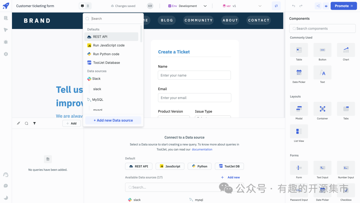Click the KR user avatar

click(x=150, y=6)
